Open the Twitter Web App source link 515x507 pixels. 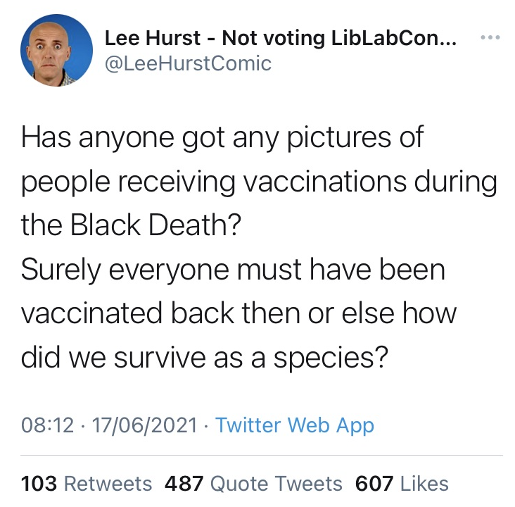(x=295, y=425)
